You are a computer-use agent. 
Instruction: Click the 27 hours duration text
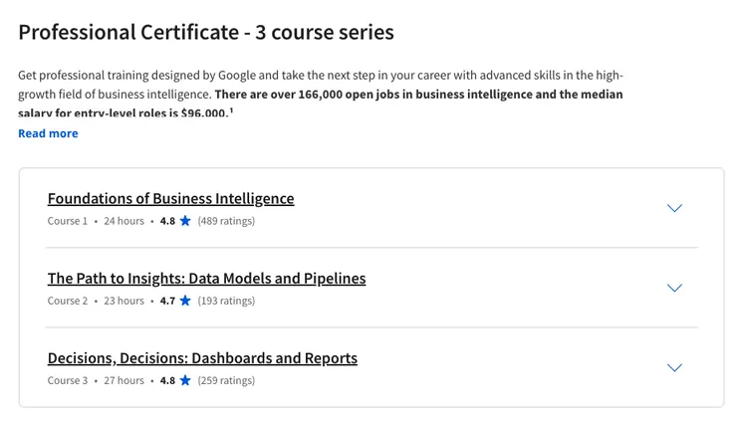pyautogui.click(x=123, y=380)
